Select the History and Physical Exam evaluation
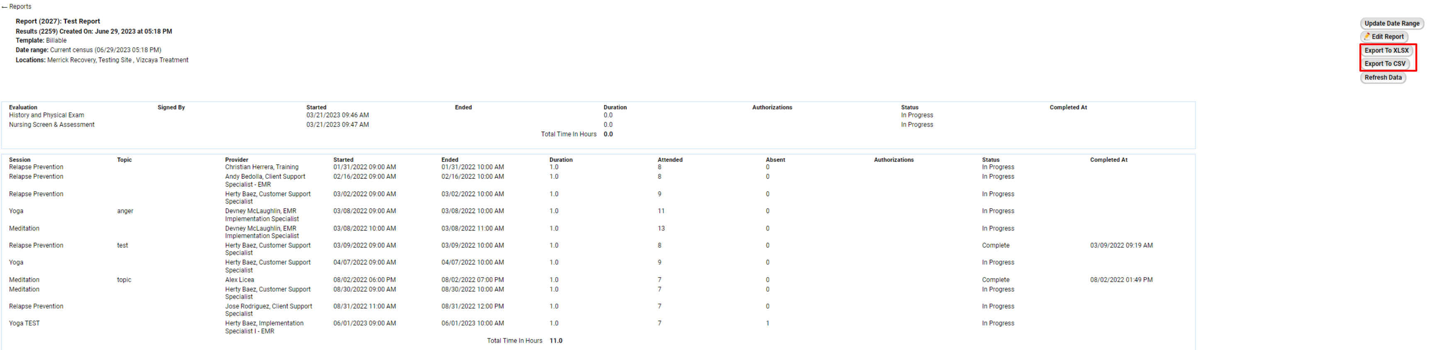The image size is (1430, 350). click(x=46, y=115)
